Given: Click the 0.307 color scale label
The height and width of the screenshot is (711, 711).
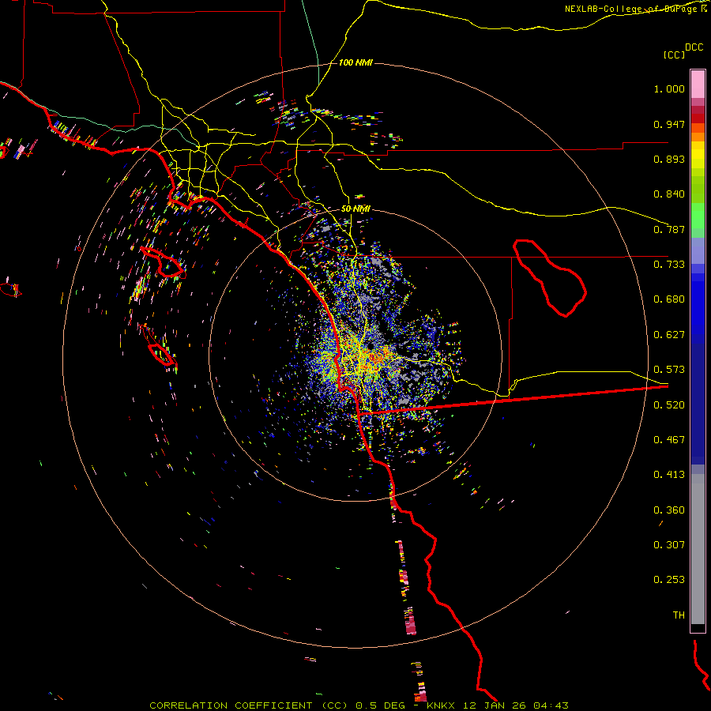Looking at the screenshot, I should (669, 545).
